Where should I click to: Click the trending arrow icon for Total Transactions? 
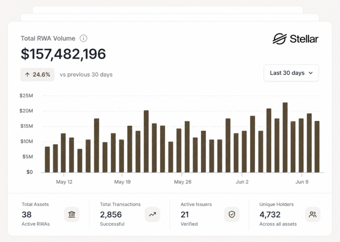pos(153,214)
